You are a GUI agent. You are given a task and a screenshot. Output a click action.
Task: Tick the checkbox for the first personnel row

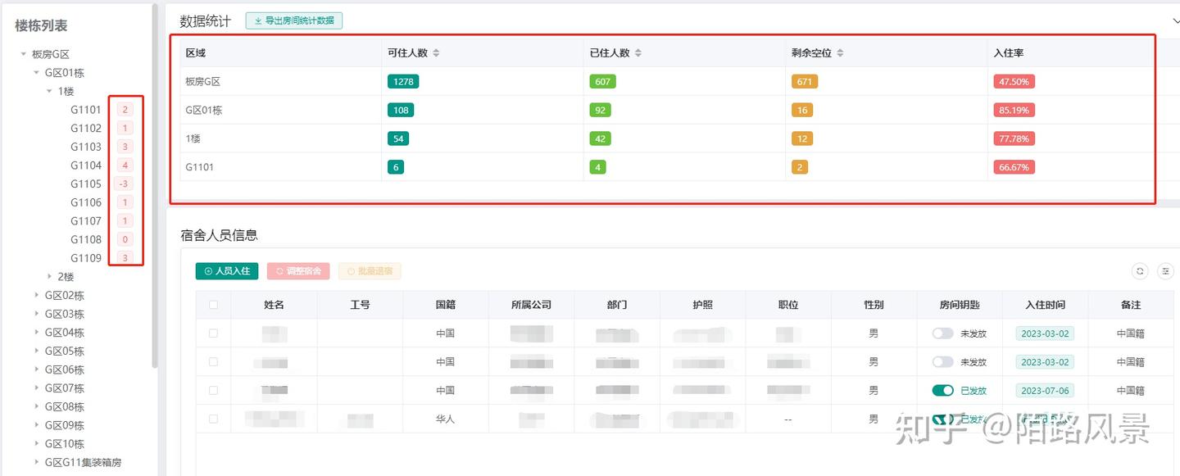(214, 333)
